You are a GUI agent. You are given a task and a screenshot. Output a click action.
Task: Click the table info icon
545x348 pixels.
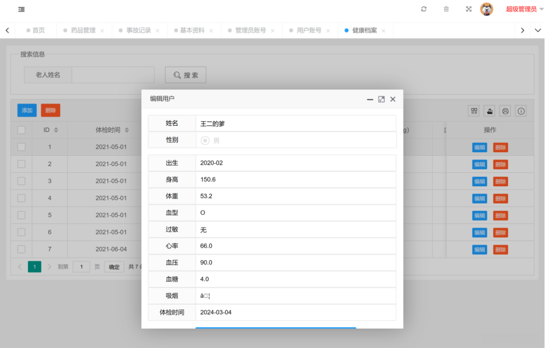pos(521,111)
